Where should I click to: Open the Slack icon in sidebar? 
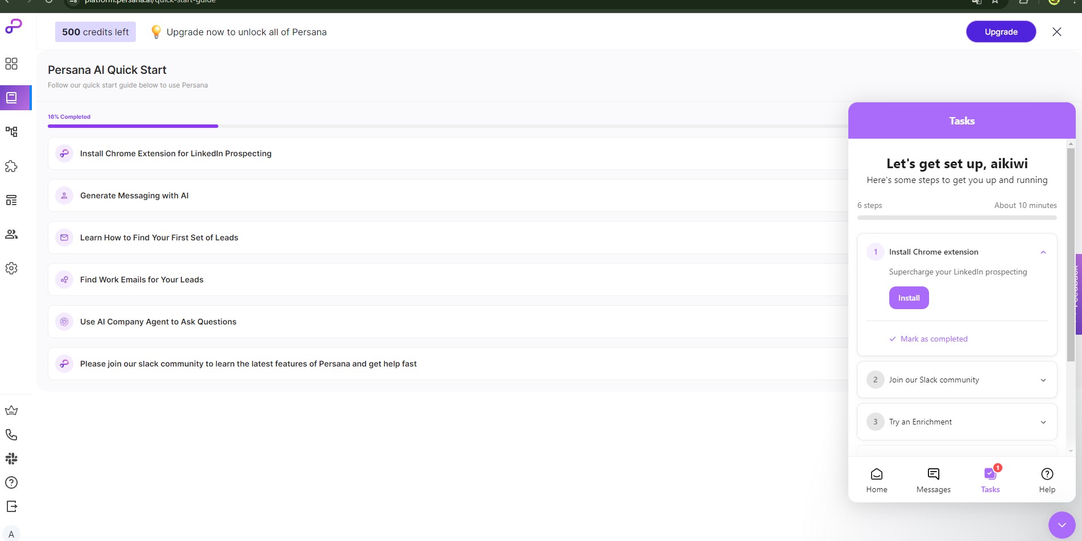point(11,459)
